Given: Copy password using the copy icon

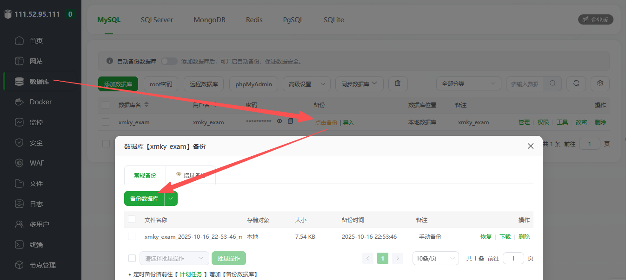Looking at the screenshot, I should click(291, 121).
